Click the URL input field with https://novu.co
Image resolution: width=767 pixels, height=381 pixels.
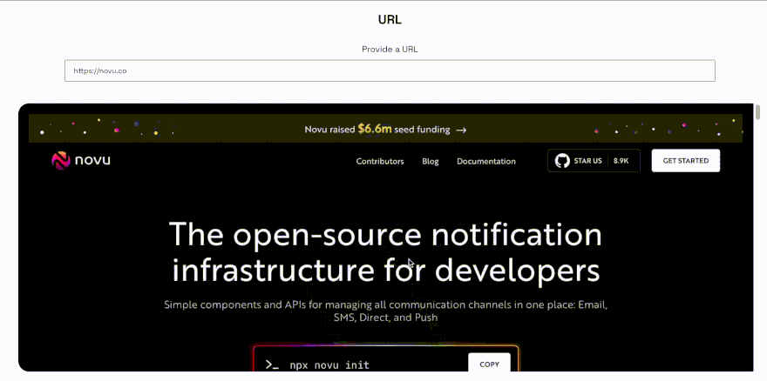pos(390,70)
